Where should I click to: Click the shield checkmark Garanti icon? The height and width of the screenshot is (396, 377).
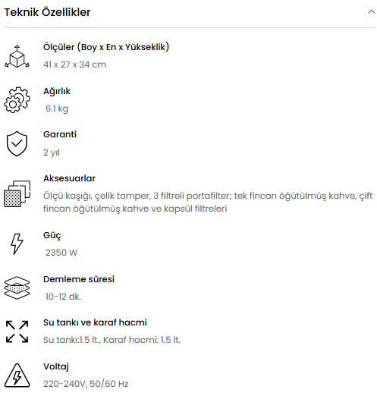(17, 143)
